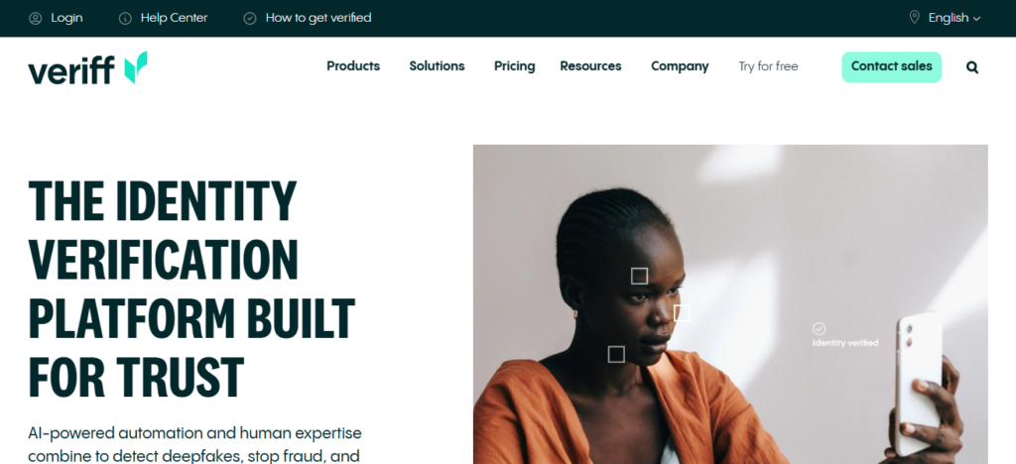This screenshot has height=464, width=1016.
Task: Open the Login link
Action: point(66,18)
